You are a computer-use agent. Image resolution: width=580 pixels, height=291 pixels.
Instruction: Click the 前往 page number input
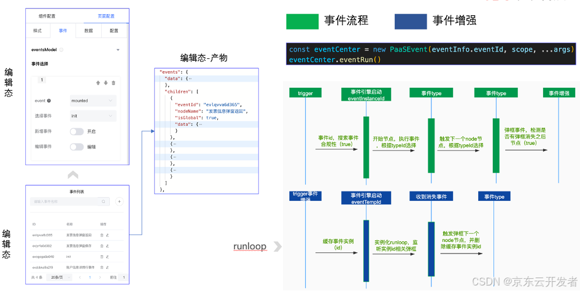coord(123,277)
